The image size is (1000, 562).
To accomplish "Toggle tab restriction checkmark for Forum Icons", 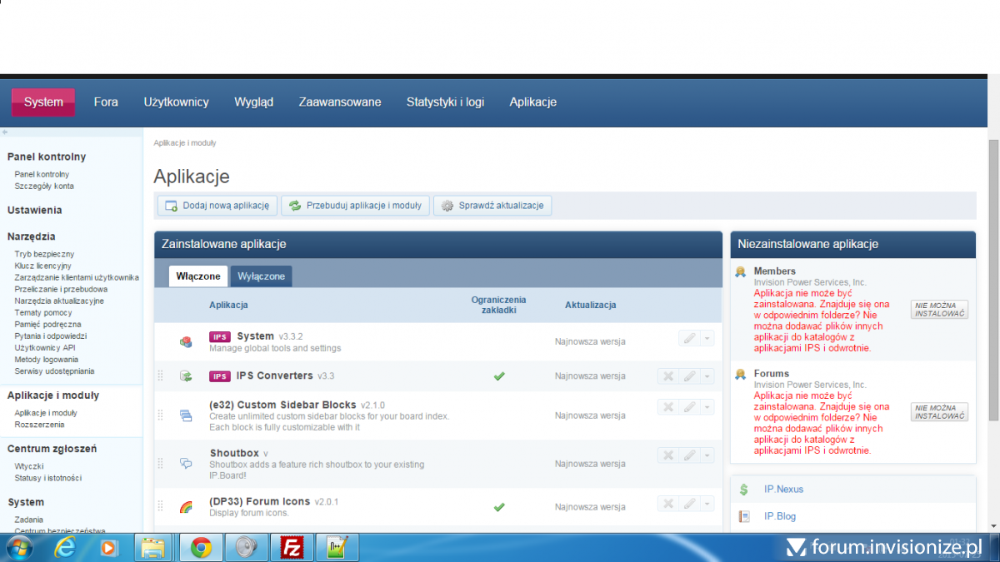I will click(x=499, y=506).
